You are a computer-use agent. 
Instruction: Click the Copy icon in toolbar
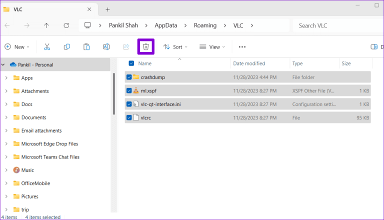click(66, 46)
